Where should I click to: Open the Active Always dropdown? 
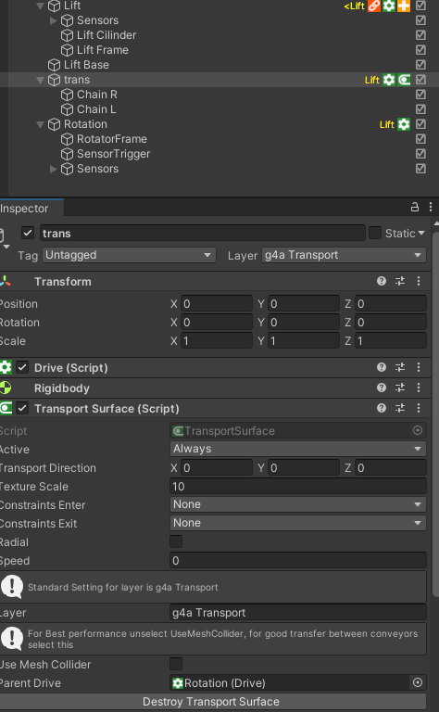pos(298,449)
